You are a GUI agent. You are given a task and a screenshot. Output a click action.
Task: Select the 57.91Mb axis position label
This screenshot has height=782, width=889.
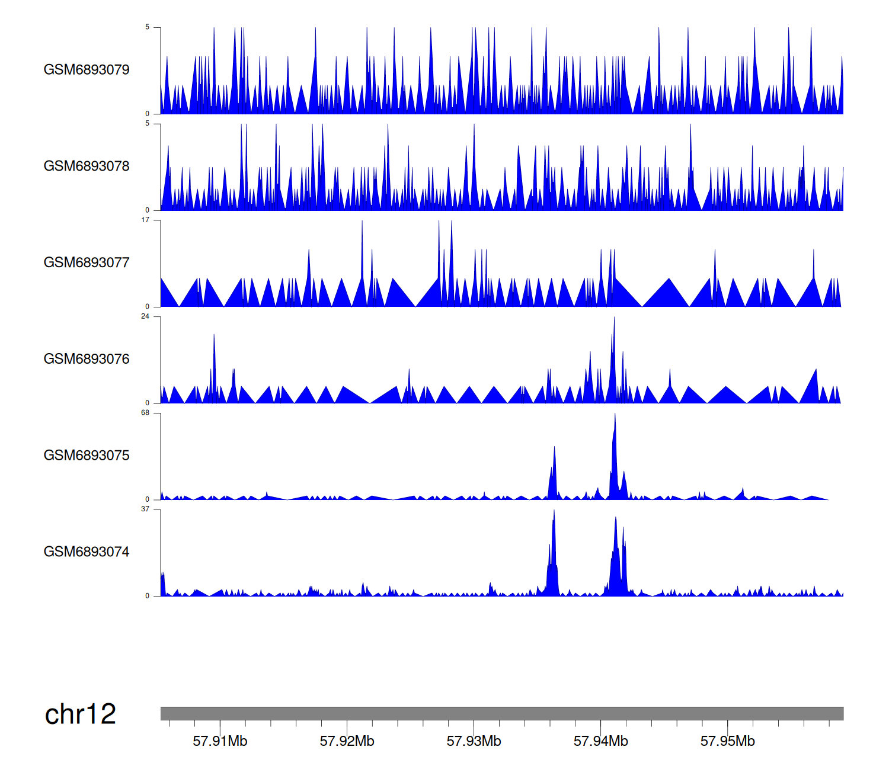pos(220,741)
